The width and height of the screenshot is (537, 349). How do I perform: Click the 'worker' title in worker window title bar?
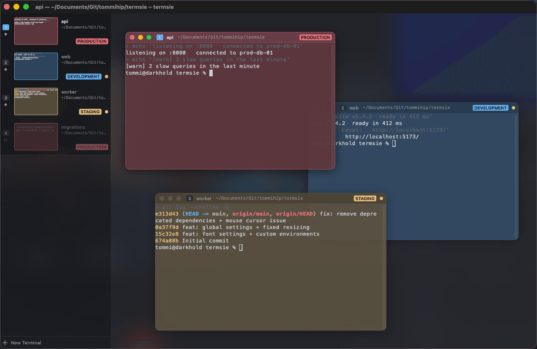(x=204, y=198)
